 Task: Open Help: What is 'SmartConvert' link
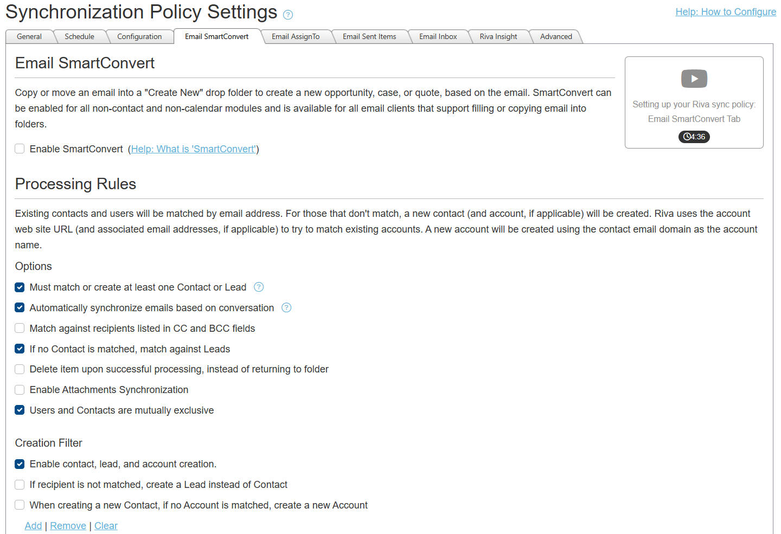[194, 149]
